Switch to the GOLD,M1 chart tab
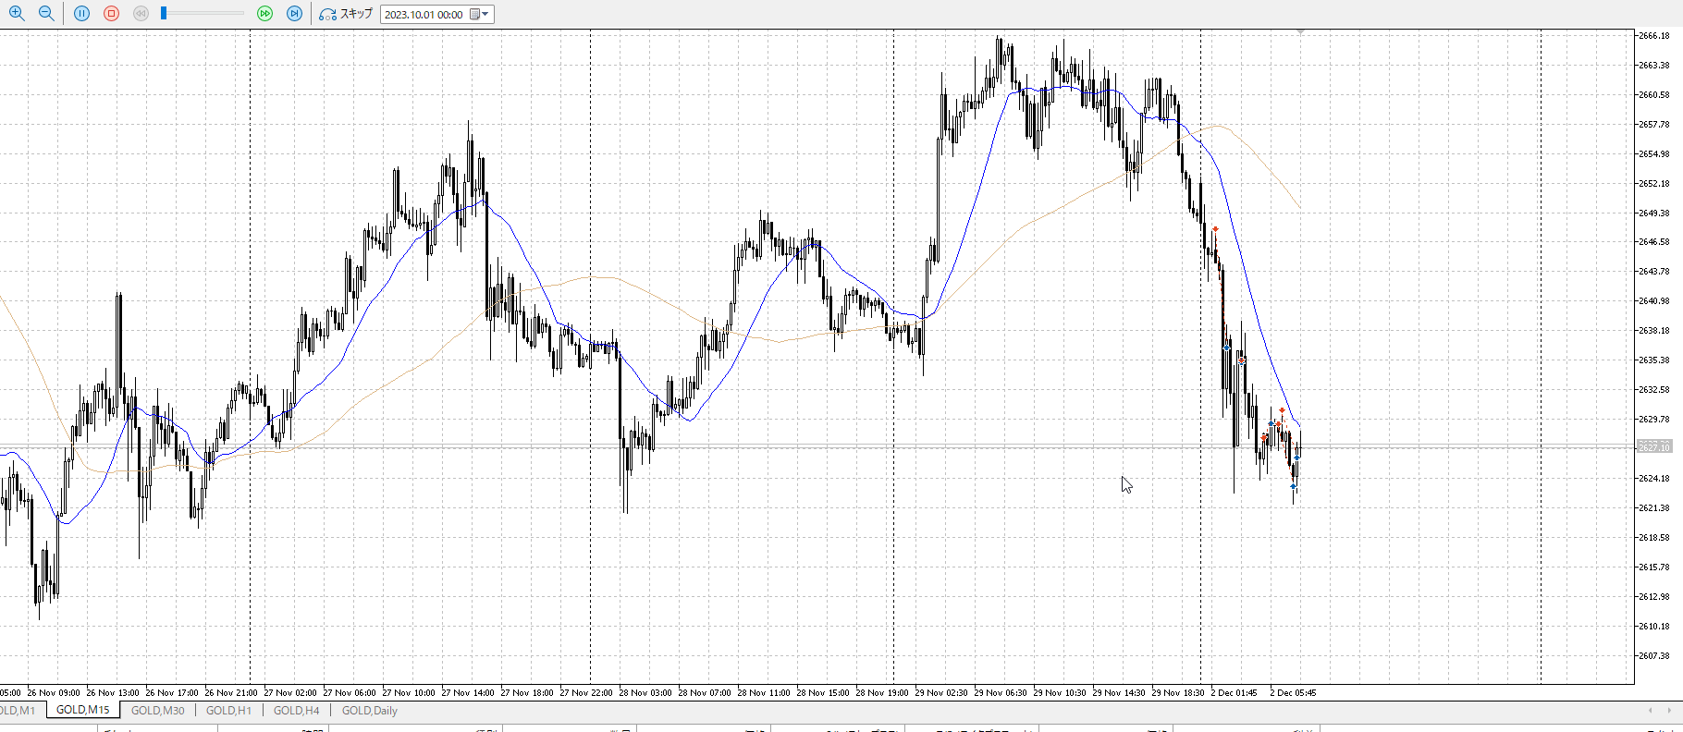Viewport: 1683px width, 732px height. click(x=18, y=711)
